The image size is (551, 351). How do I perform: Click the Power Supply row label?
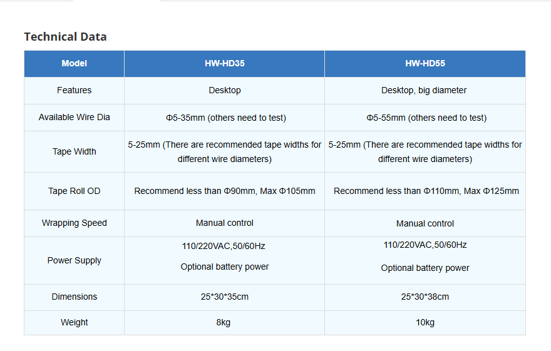pos(74,260)
